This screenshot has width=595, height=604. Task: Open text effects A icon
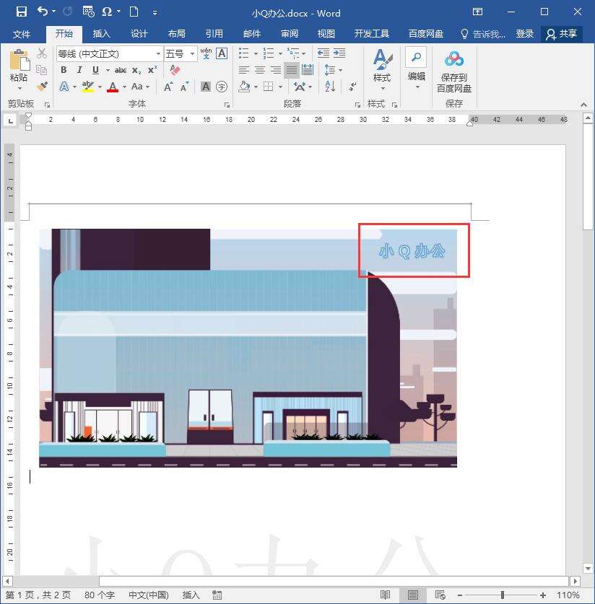point(64,87)
